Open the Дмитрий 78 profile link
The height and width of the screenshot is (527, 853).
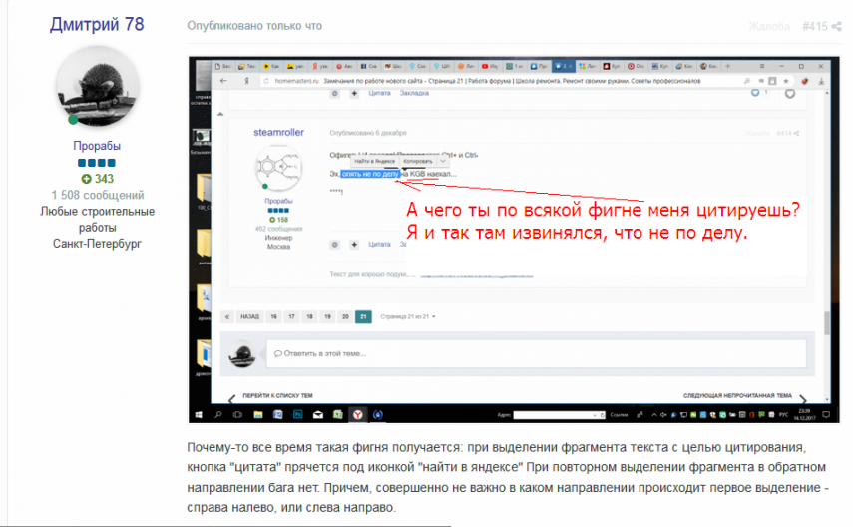pos(97,25)
